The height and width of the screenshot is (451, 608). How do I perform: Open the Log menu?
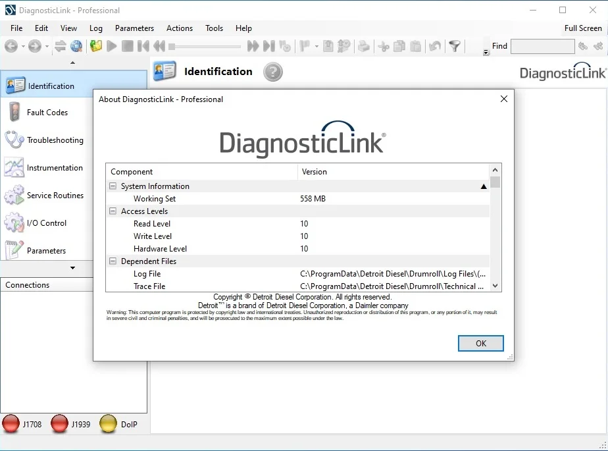click(x=96, y=28)
